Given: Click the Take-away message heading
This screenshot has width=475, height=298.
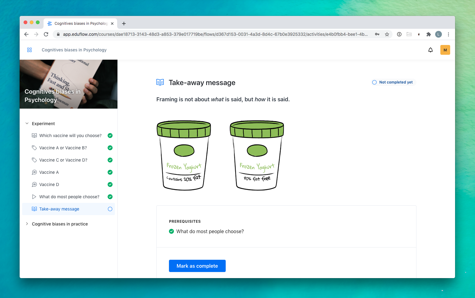Looking at the screenshot, I should click(x=202, y=83).
